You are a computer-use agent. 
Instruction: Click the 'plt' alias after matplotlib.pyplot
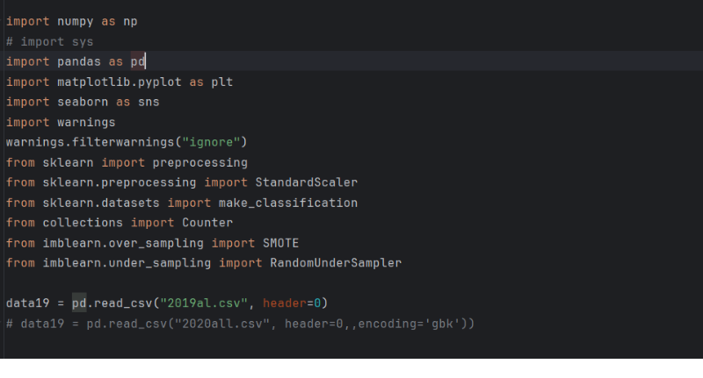pos(221,82)
